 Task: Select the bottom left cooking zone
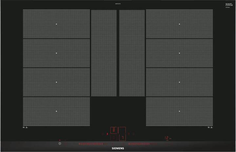[56, 111]
